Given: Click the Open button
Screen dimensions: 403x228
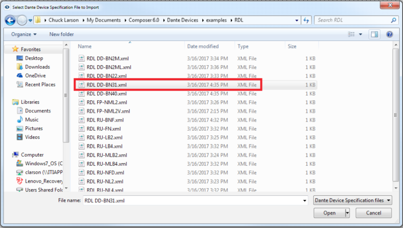Looking at the screenshot, I should point(329,213).
